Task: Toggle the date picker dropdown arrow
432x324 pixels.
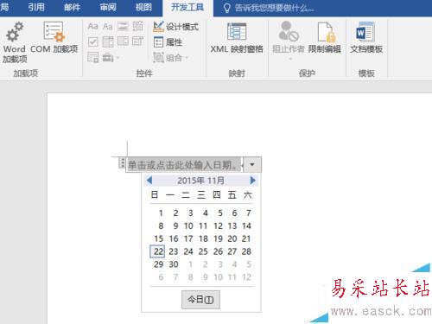Action: click(252, 165)
